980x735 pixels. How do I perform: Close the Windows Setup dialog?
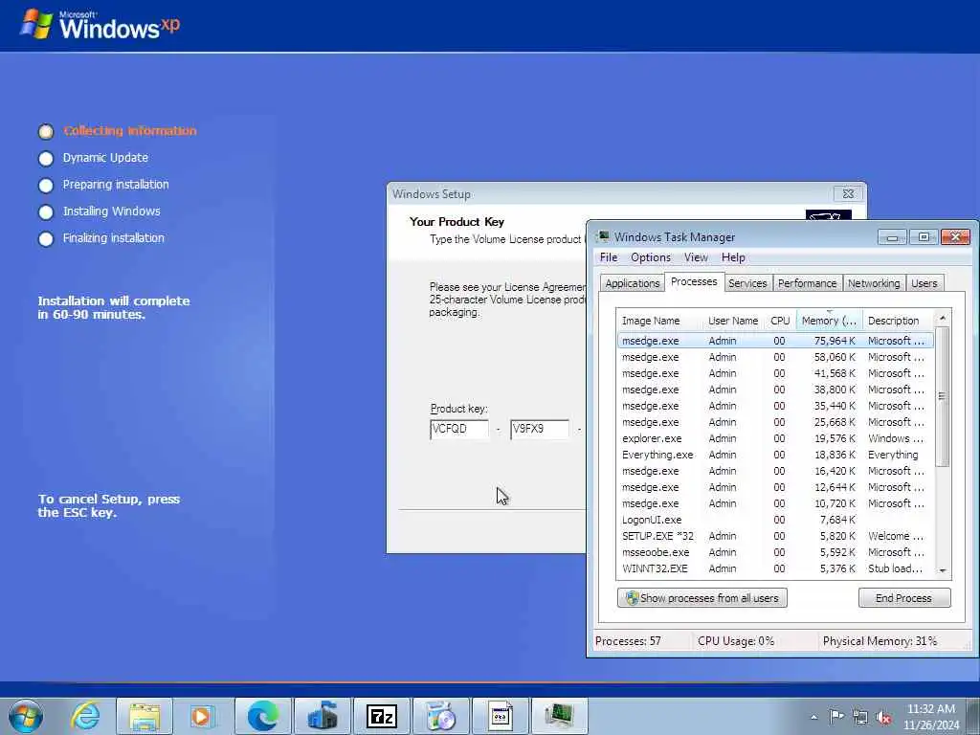(848, 193)
